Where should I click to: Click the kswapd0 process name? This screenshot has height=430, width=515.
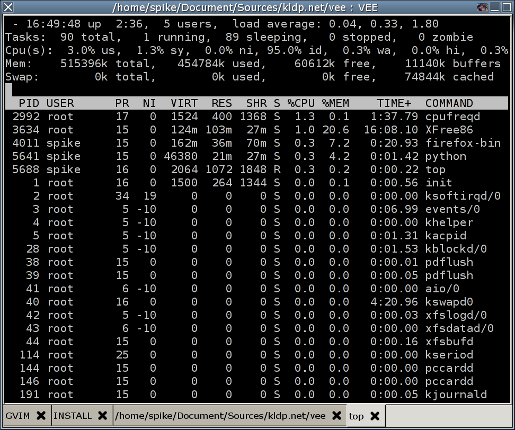coord(449,302)
